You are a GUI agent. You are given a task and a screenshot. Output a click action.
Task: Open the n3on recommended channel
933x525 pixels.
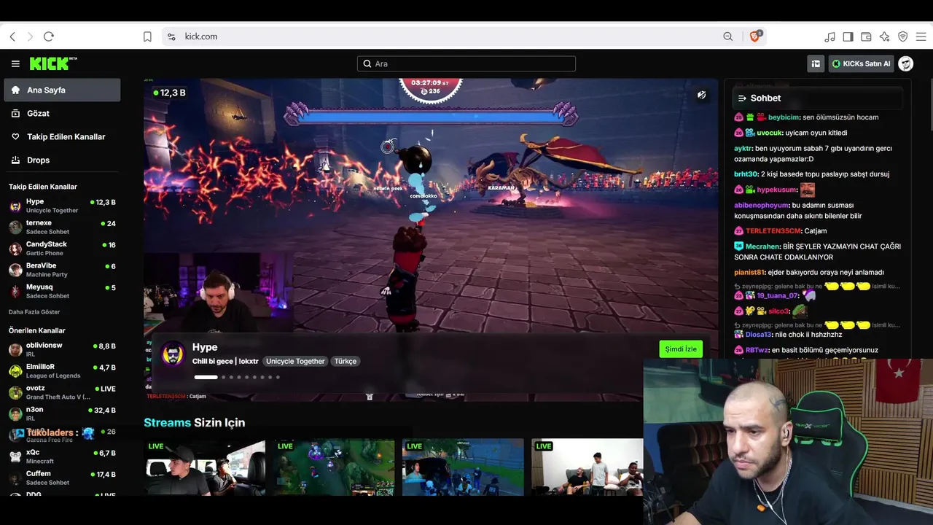pos(62,413)
